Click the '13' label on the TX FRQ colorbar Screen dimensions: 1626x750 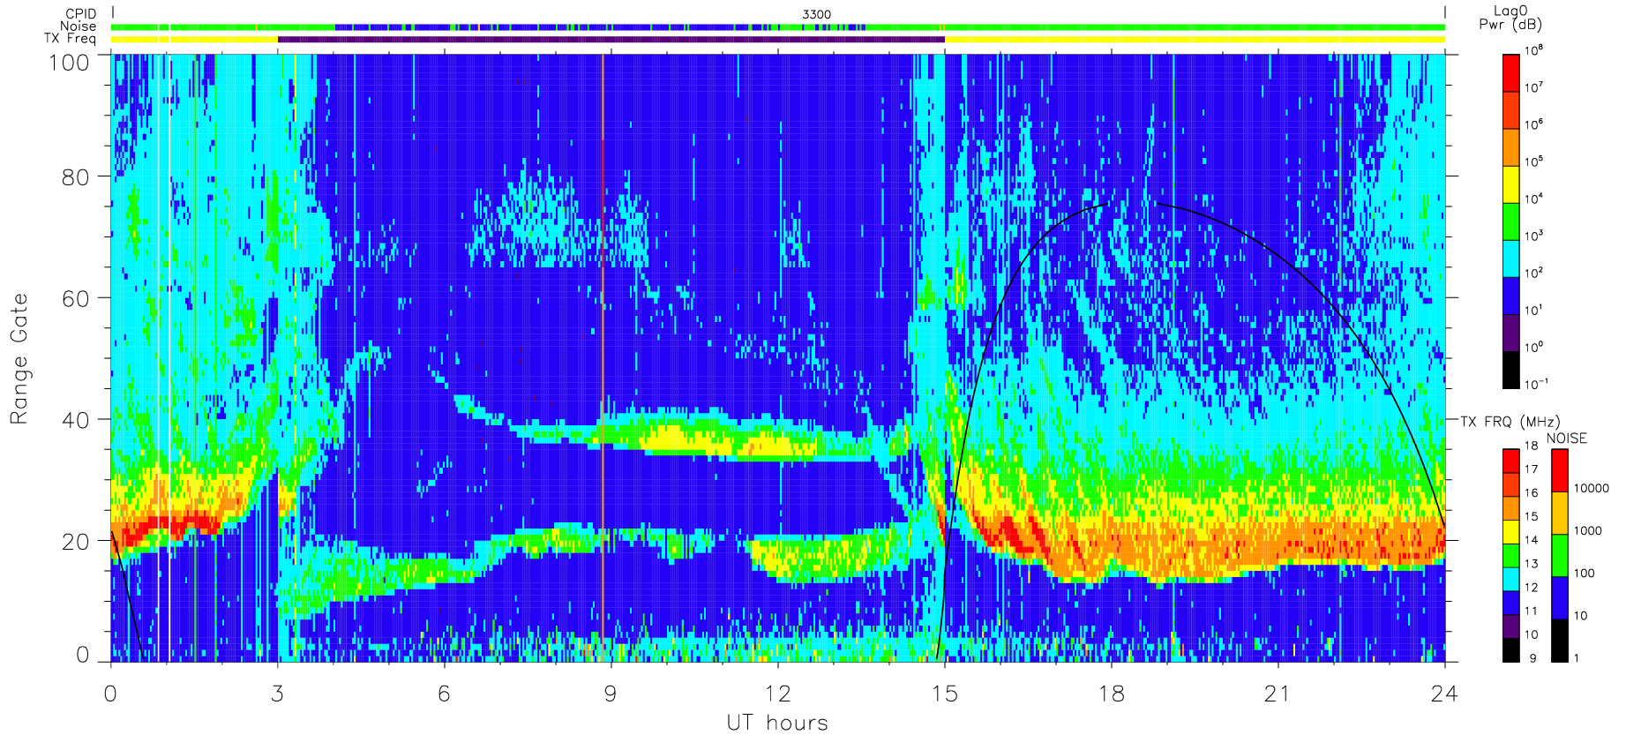[x=1531, y=564]
